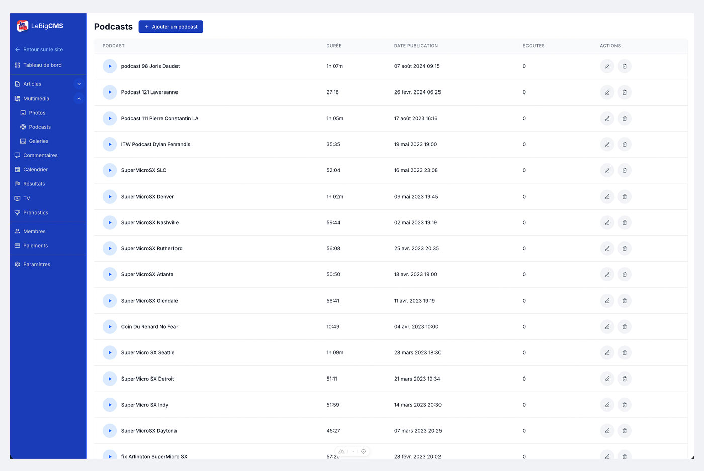
Task: Follow the Retour sur le site link
Action: (x=43, y=50)
